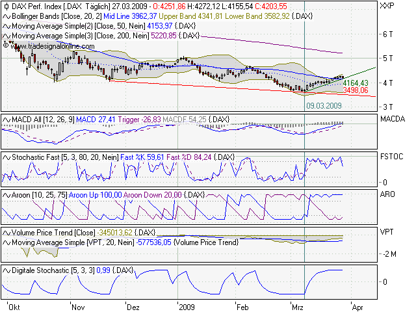Screen dimensions: 416x312
Task: Click the Mrz label on time axis
Action: pyautogui.click(x=298, y=307)
